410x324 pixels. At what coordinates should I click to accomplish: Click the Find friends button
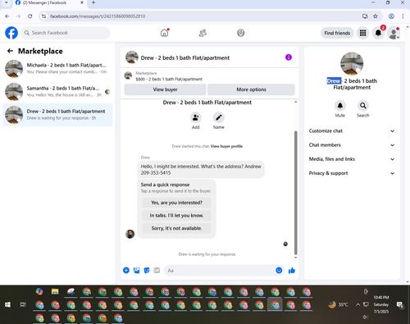337,33
